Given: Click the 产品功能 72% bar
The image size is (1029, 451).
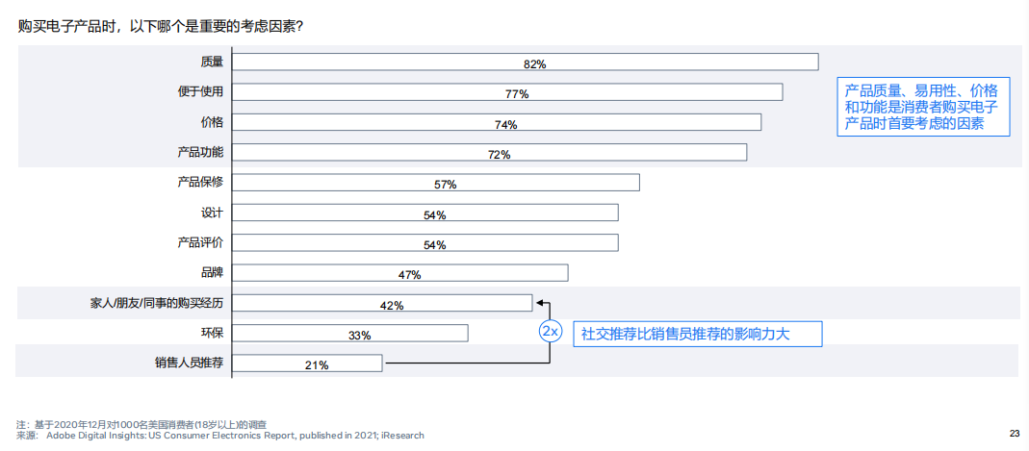Looking at the screenshot, I should [x=490, y=153].
